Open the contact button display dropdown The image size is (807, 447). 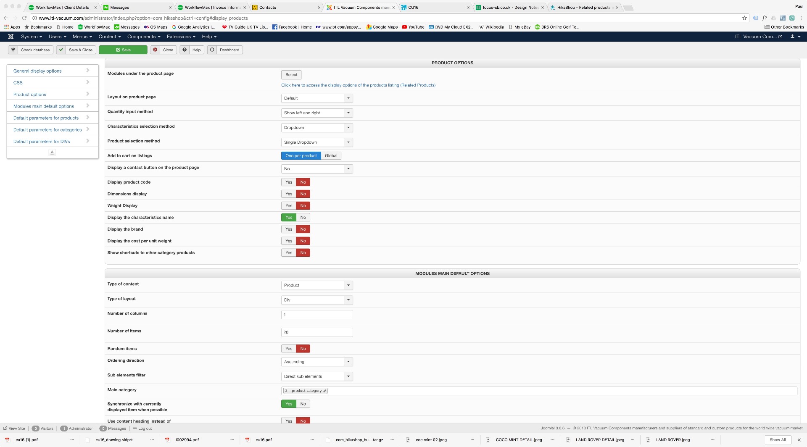(x=317, y=169)
